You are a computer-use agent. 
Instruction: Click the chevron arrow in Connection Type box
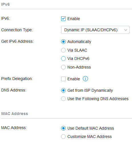pos(126,30)
